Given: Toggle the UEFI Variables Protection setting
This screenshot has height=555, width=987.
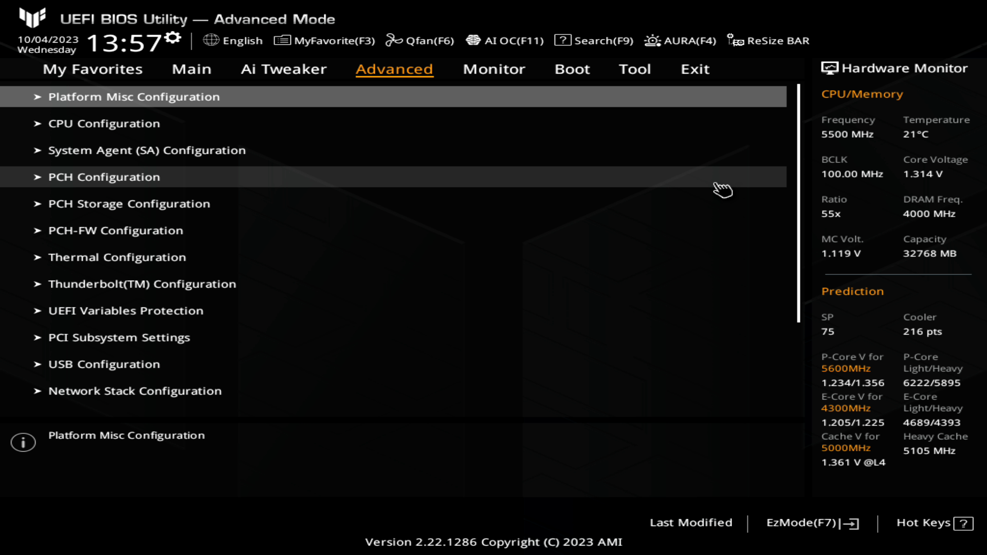Looking at the screenshot, I should 125,310.
